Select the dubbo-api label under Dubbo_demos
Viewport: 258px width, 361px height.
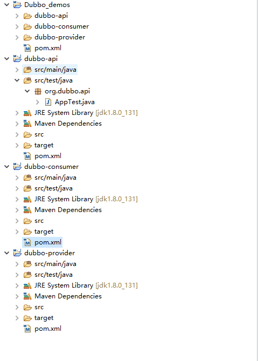pyautogui.click(x=51, y=16)
